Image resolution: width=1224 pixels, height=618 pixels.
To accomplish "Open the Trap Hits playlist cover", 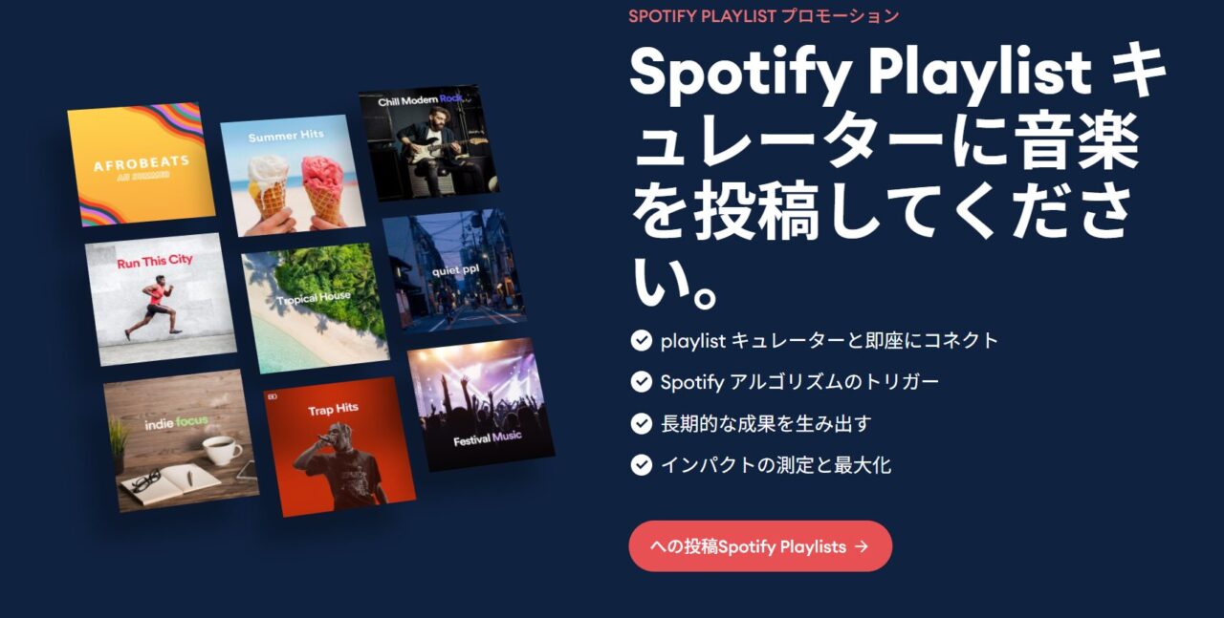I will click(x=339, y=446).
